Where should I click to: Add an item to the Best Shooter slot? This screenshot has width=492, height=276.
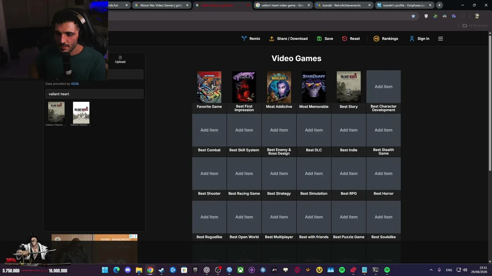click(209, 173)
